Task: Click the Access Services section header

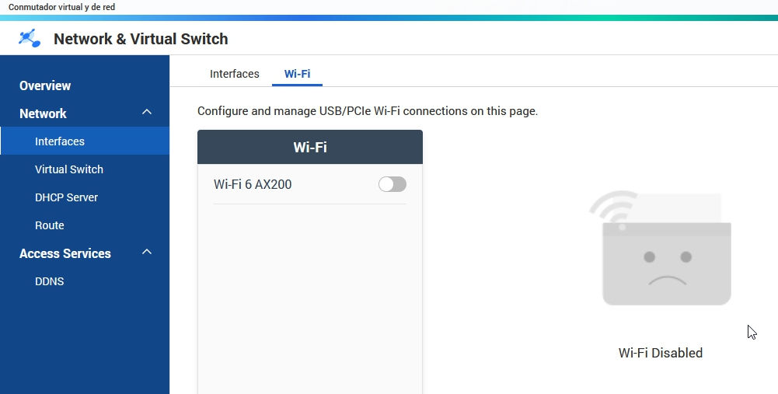Action: click(65, 253)
